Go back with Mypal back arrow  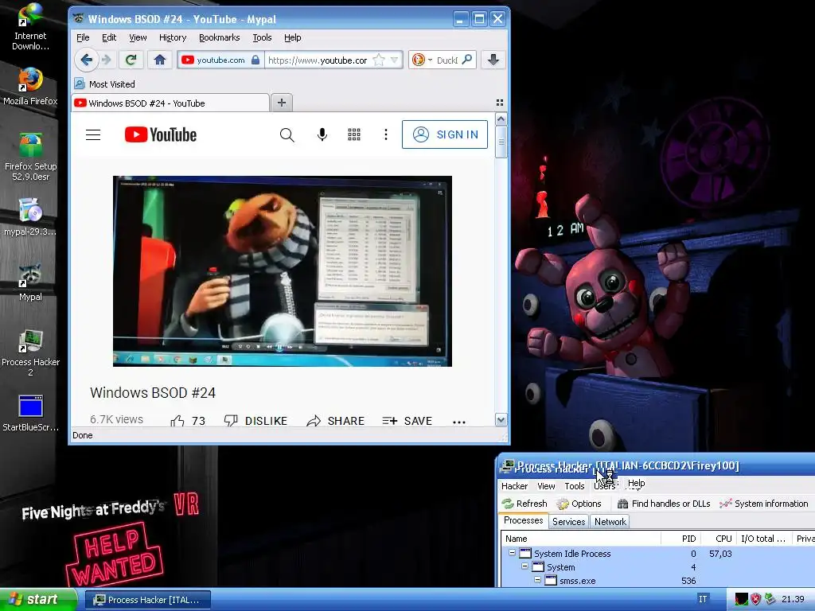click(x=87, y=60)
